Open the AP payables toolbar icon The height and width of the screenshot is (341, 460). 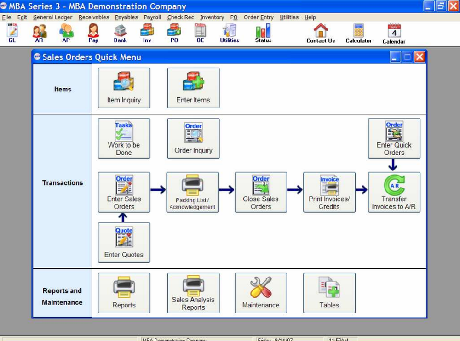click(66, 33)
